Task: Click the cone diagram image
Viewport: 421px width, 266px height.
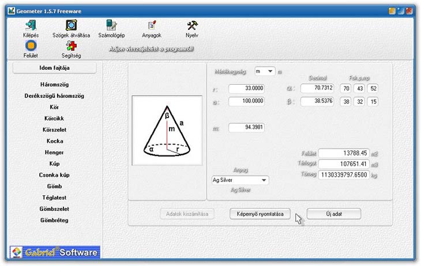Action: click(167, 131)
